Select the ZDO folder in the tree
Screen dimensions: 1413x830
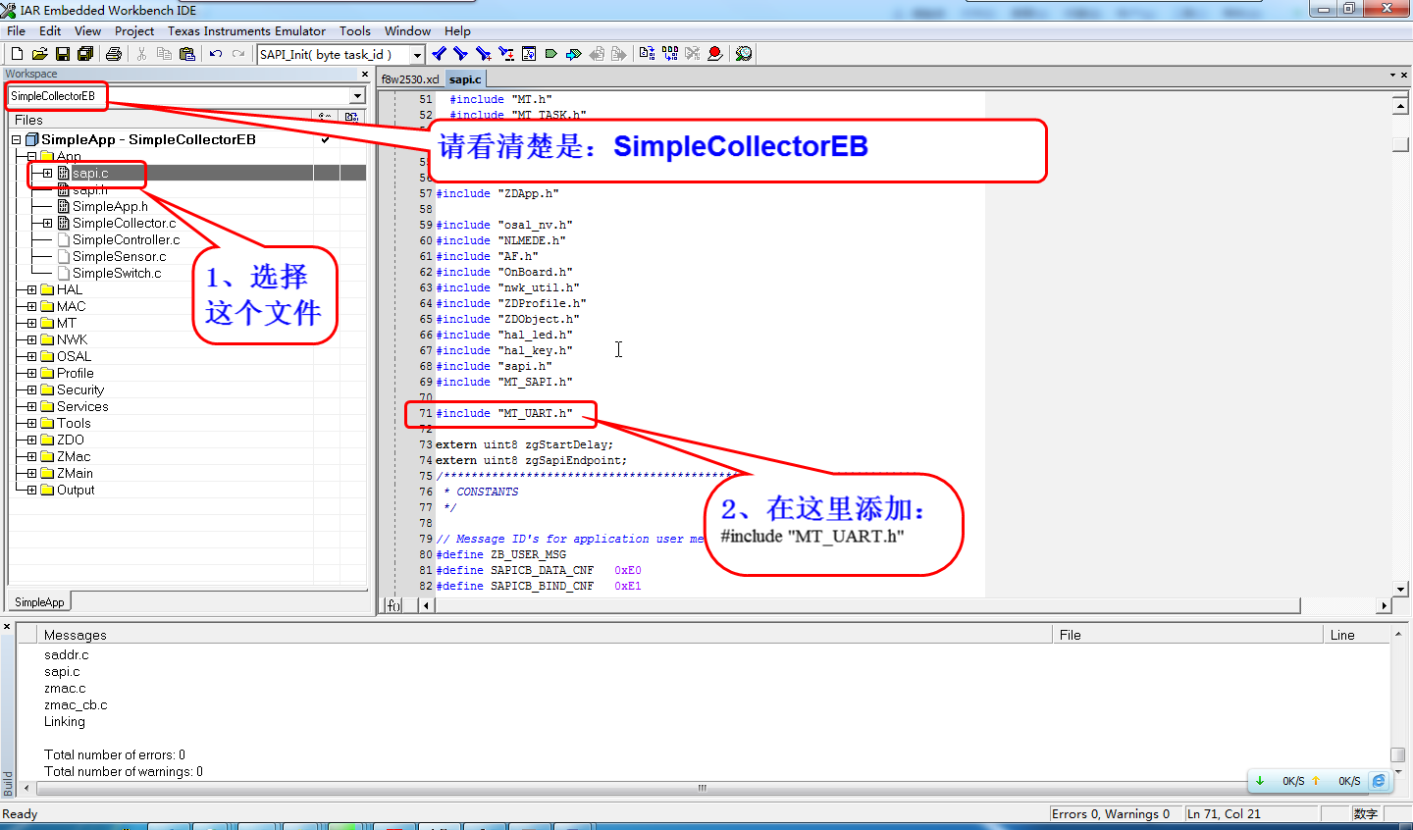click(71, 441)
